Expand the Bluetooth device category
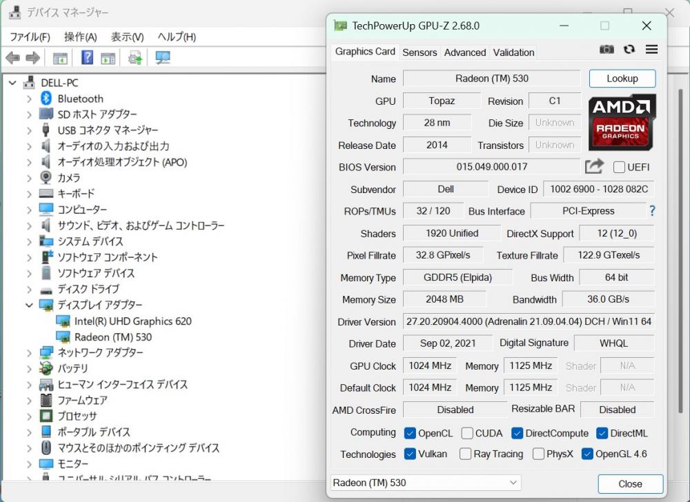Viewport: 690px width, 502px height. pos(29,99)
